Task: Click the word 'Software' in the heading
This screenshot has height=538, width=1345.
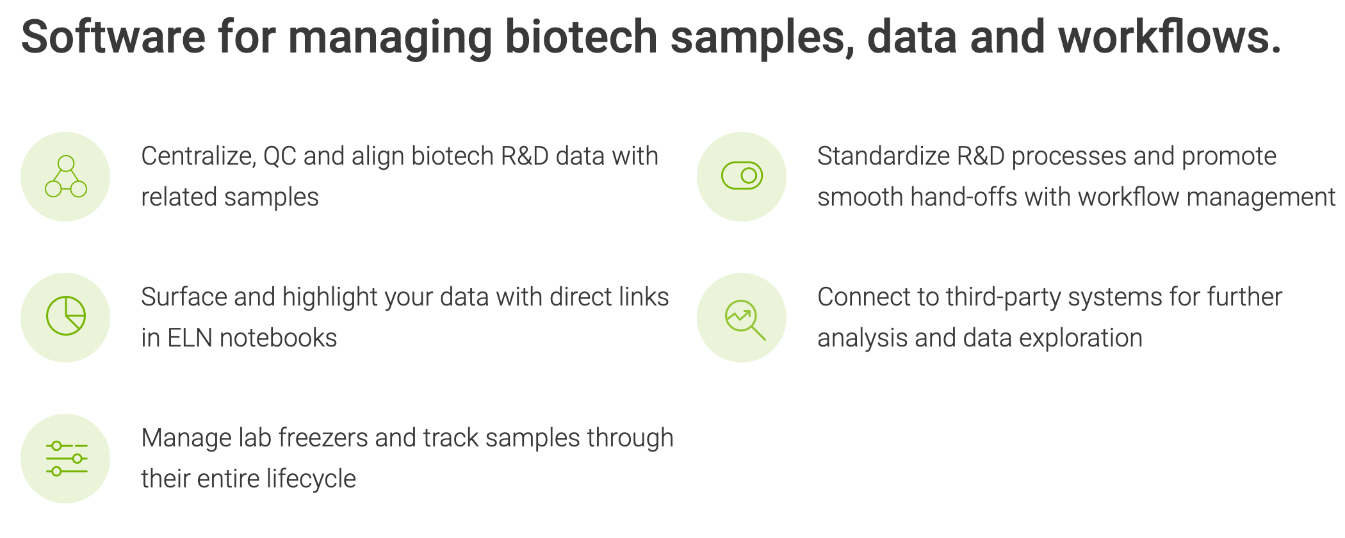Action: (113, 37)
